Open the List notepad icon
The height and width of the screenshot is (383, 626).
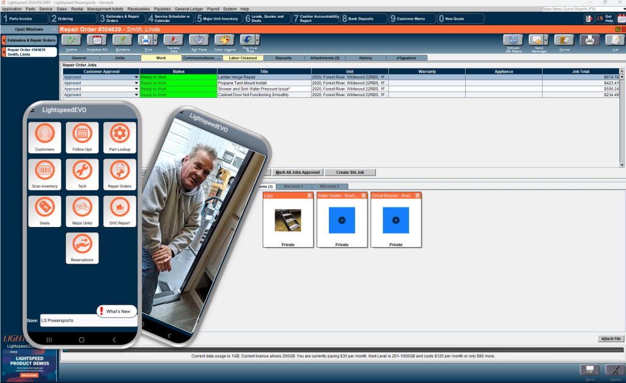tap(615, 40)
